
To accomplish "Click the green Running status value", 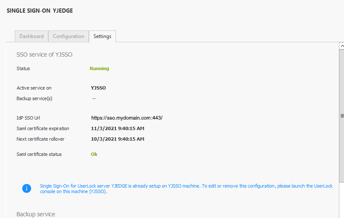I will (x=99, y=68).
